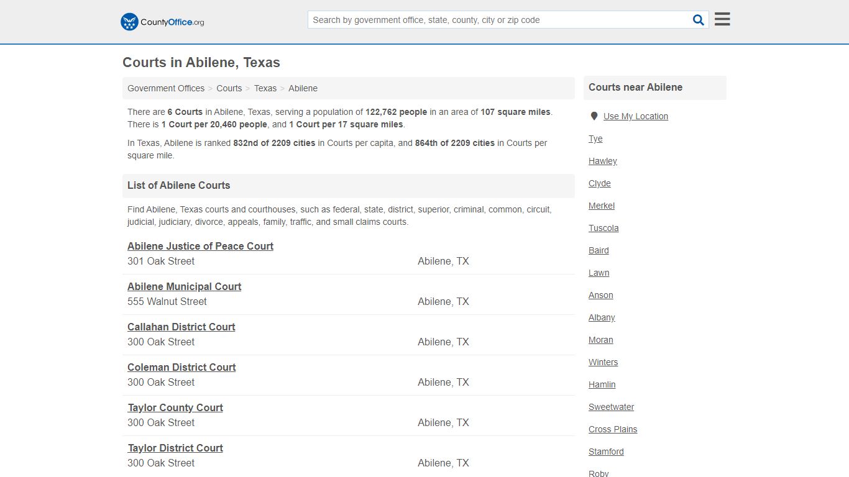Click the List of Abilene Courts heading
The width and height of the screenshot is (849, 477).
[179, 185]
